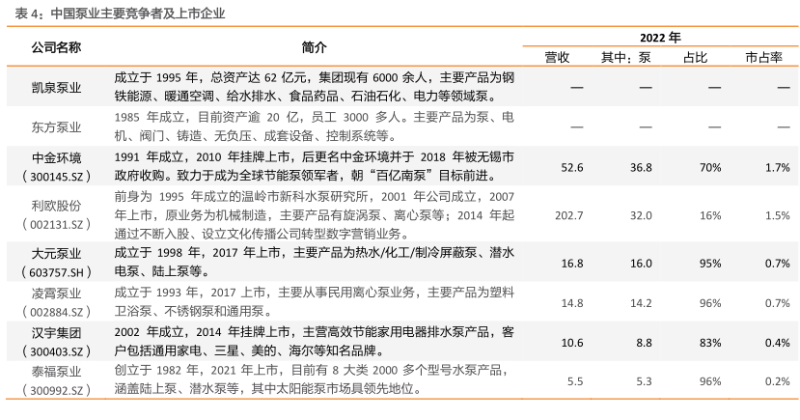Click the '其中：泵' column header

click(626, 57)
